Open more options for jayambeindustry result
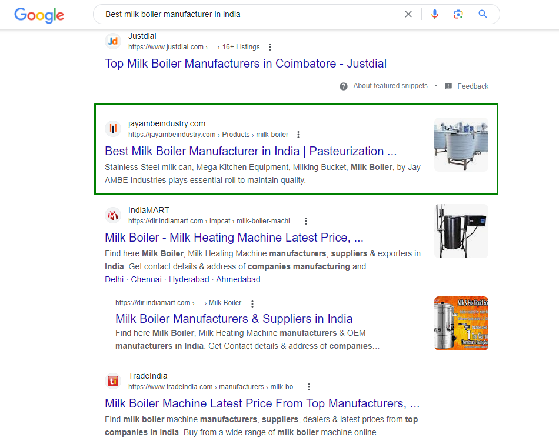Image resolution: width=559 pixels, height=441 pixels. tap(298, 135)
